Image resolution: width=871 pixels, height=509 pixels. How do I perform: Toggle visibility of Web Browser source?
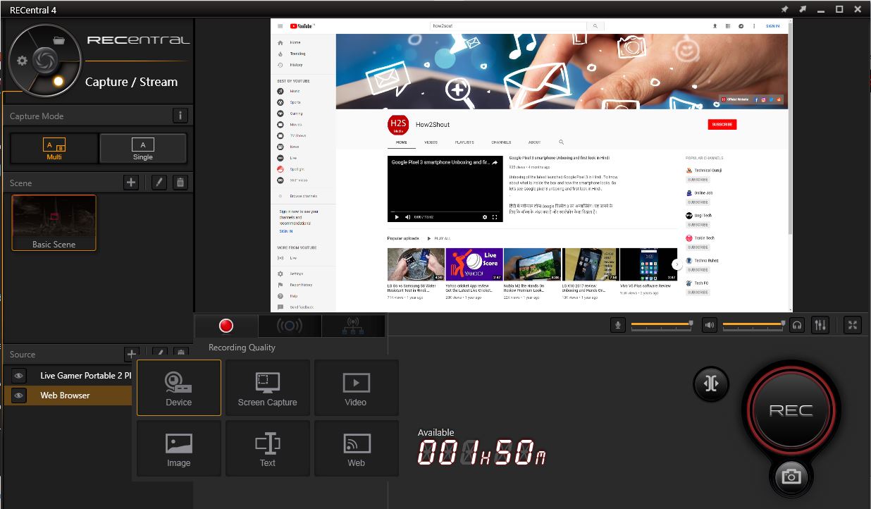coord(19,395)
